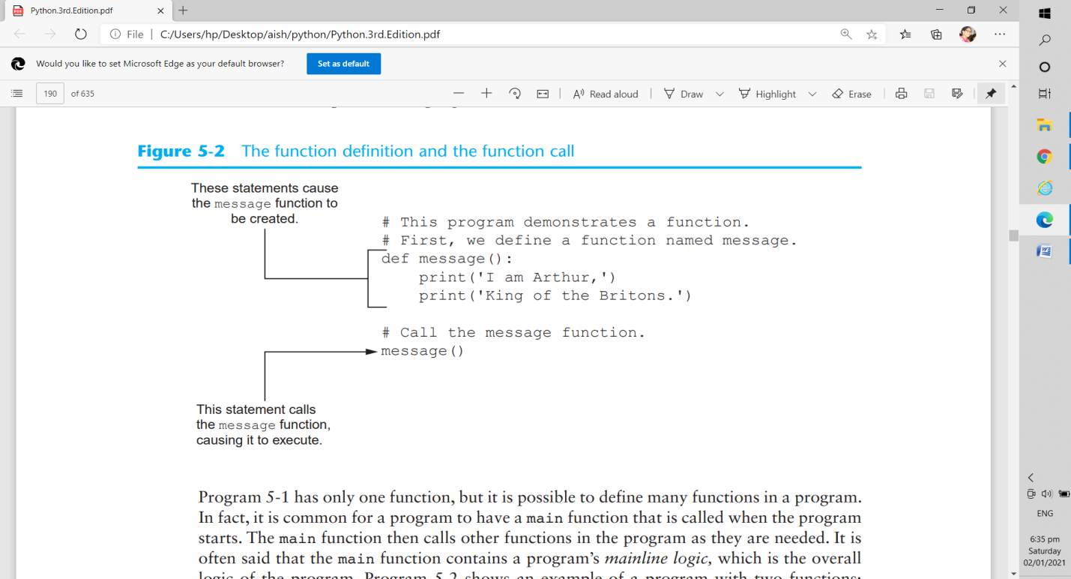This screenshot has height=579, width=1071.
Task: Open Cortana from taskbar
Action: pyautogui.click(x=1045, y=67)
